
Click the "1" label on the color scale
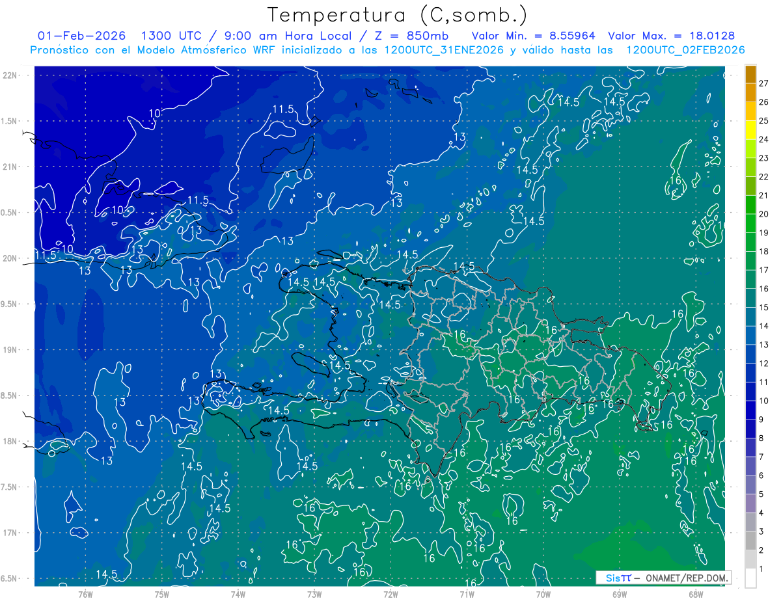(x=761, y=570)
